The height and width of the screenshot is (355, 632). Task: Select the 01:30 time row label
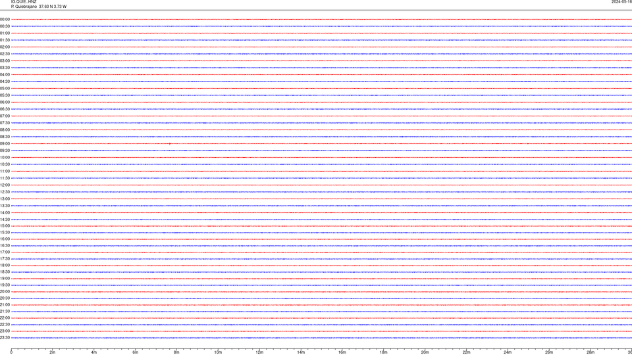tap(5, 40)
